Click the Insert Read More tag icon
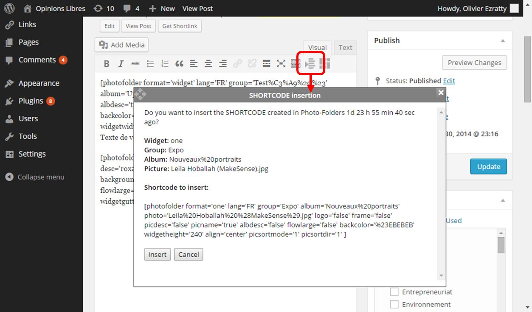The height and width of the screenshot is (312, 532). tap(267, 64)
